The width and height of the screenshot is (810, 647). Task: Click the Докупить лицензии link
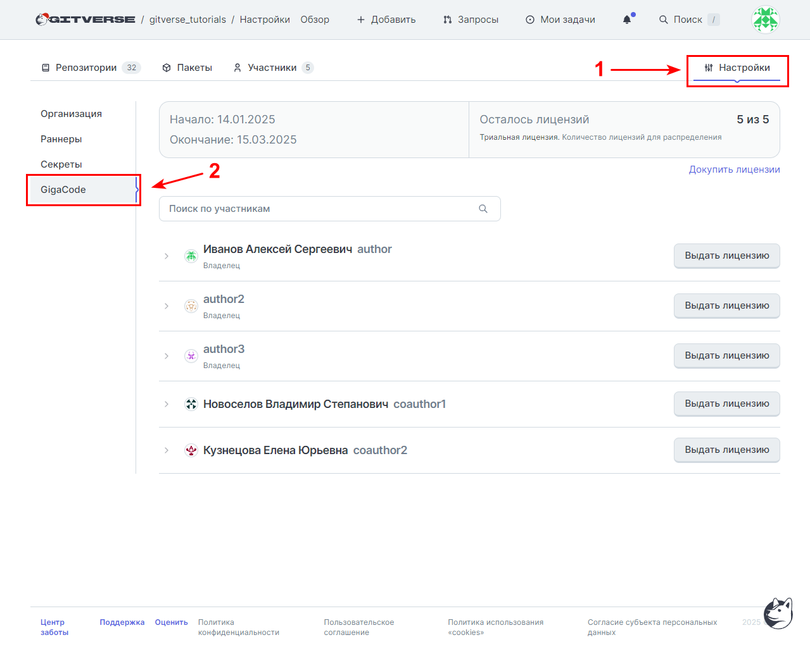735,169
